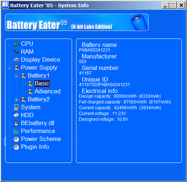Click the BEbattery.dll file icon
187x182 pixels.
(x=16, y=123)
